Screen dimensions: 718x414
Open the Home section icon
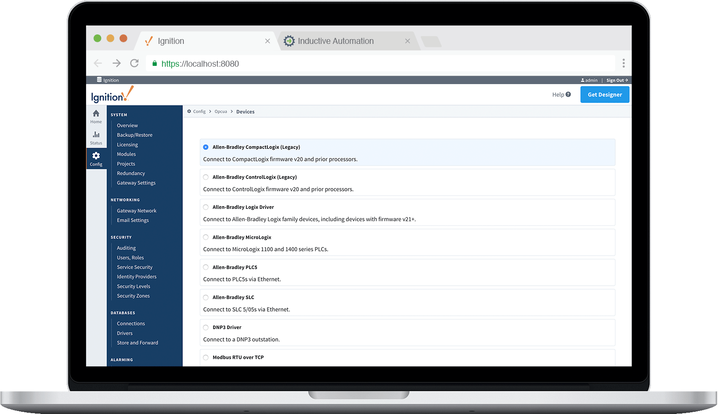pyautogui.click(x=96, y=114)
